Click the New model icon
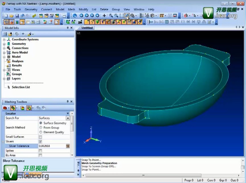This screenshot has width=246, height=183. tap(6, 16)
